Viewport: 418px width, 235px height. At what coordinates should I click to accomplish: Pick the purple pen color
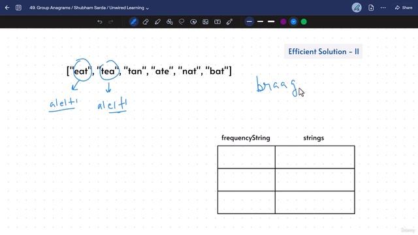coord(283,22)
